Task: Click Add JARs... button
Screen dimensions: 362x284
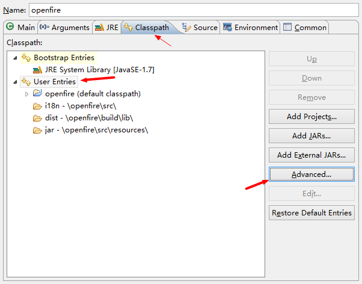Action: [311, 135]
